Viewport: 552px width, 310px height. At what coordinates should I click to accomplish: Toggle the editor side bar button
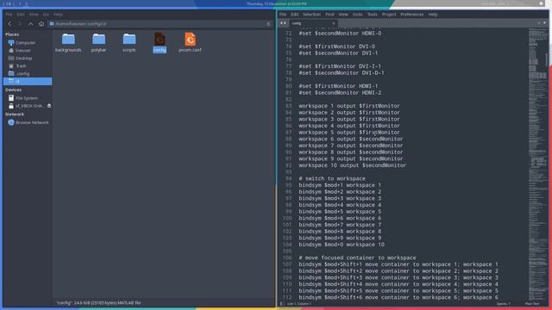[x=282, y=304]
